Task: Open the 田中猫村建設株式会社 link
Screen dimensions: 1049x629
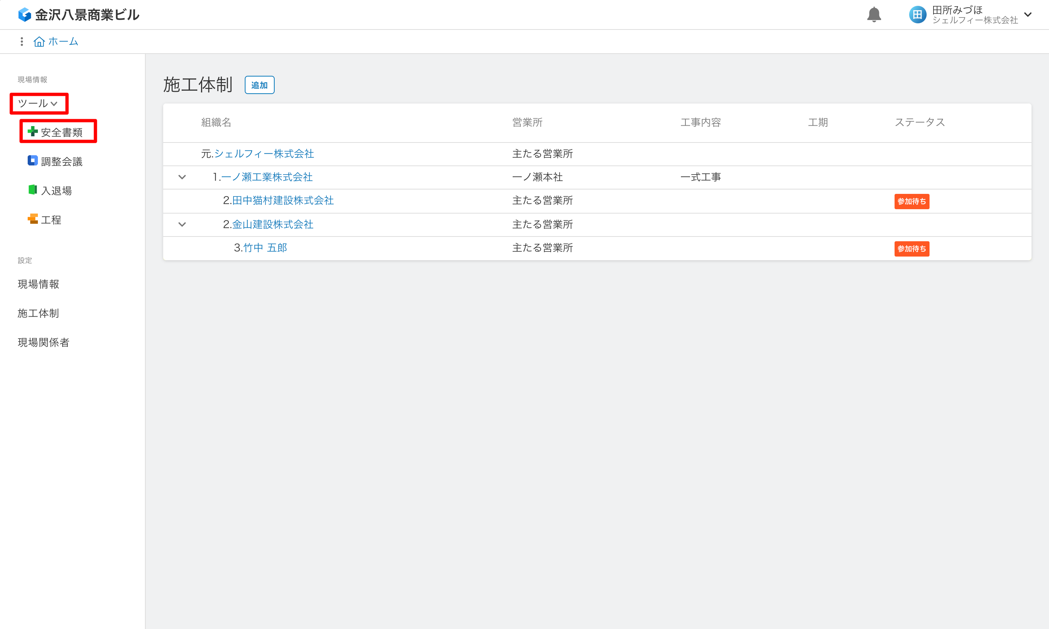Action: [283, 200]
